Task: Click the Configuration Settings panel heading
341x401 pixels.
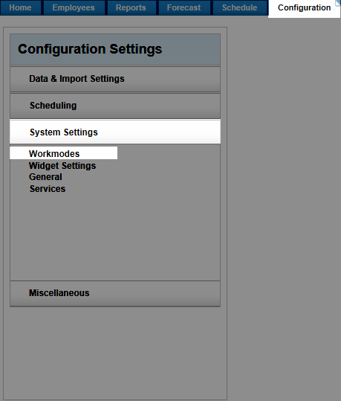Action: pyautogui.click(x=115, y=49)
